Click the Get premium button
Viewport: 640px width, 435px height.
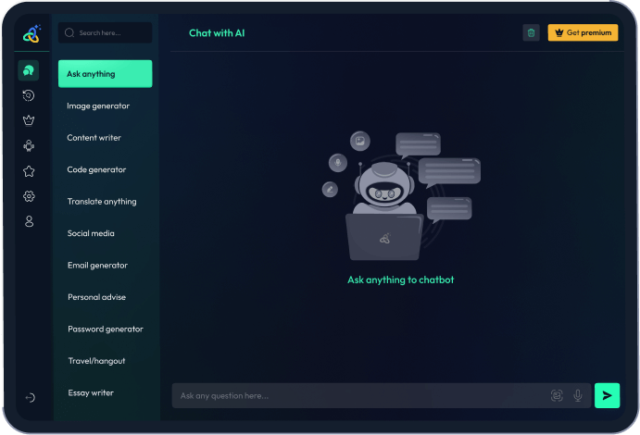pyautogui.click(x=583, y=32)
